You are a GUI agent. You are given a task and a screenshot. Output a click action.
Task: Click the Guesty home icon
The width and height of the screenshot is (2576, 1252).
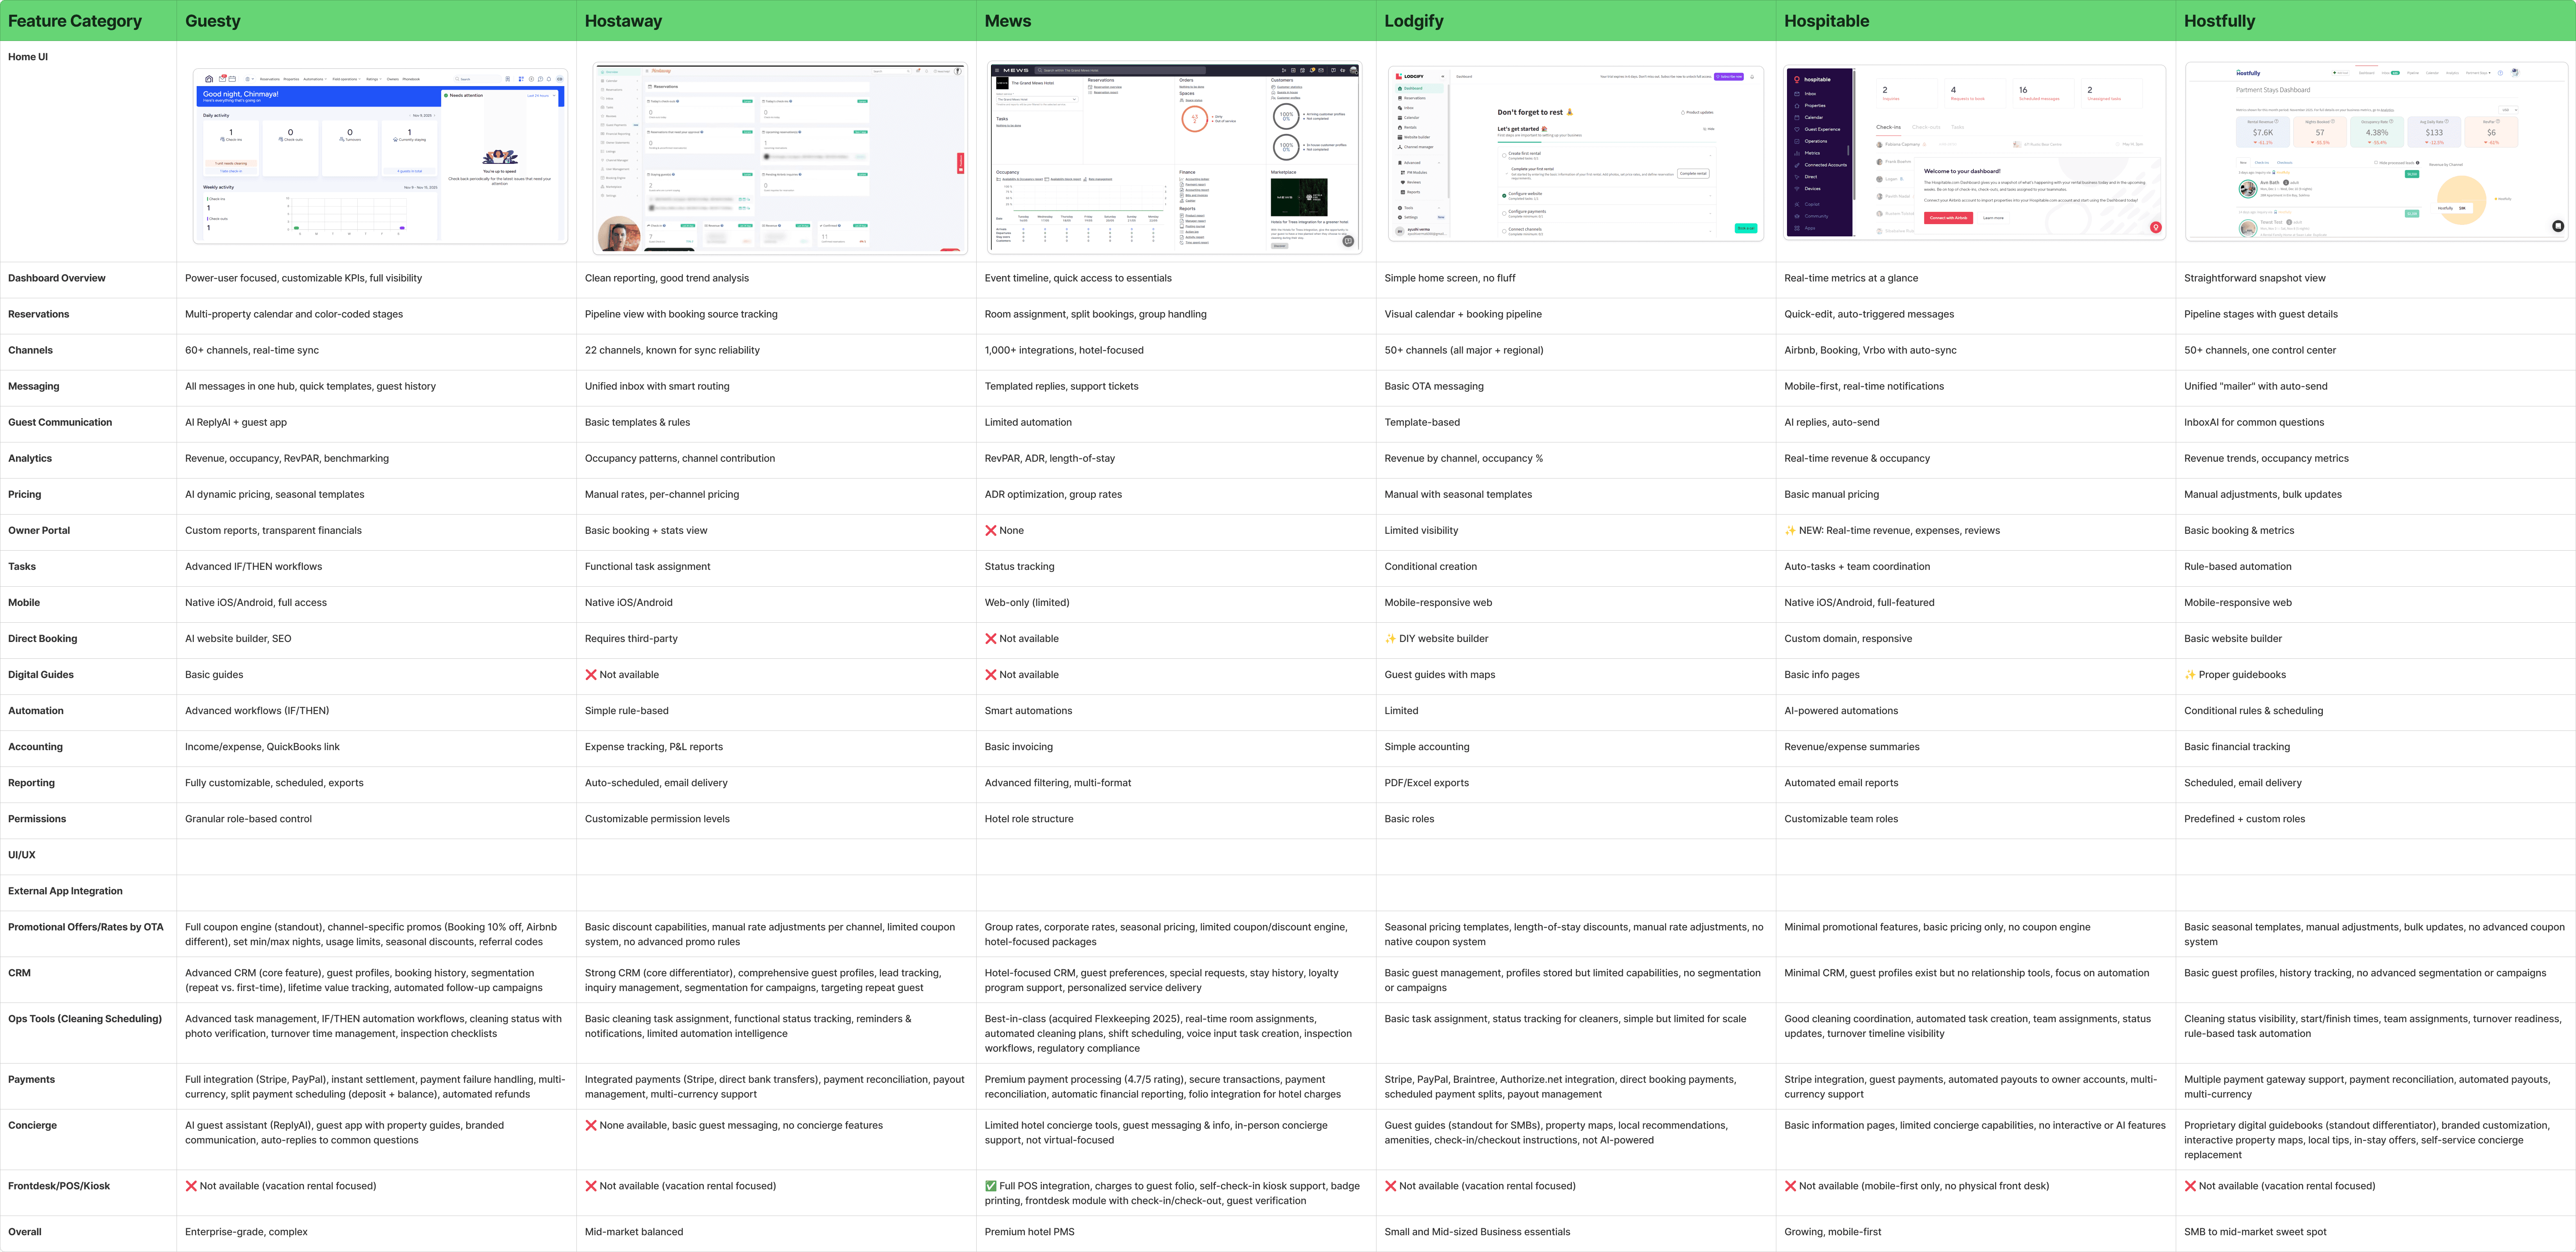click(x=209, y=79)
